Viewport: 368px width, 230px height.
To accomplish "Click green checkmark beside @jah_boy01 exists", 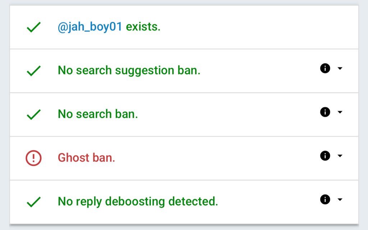I will pos(34,27).
